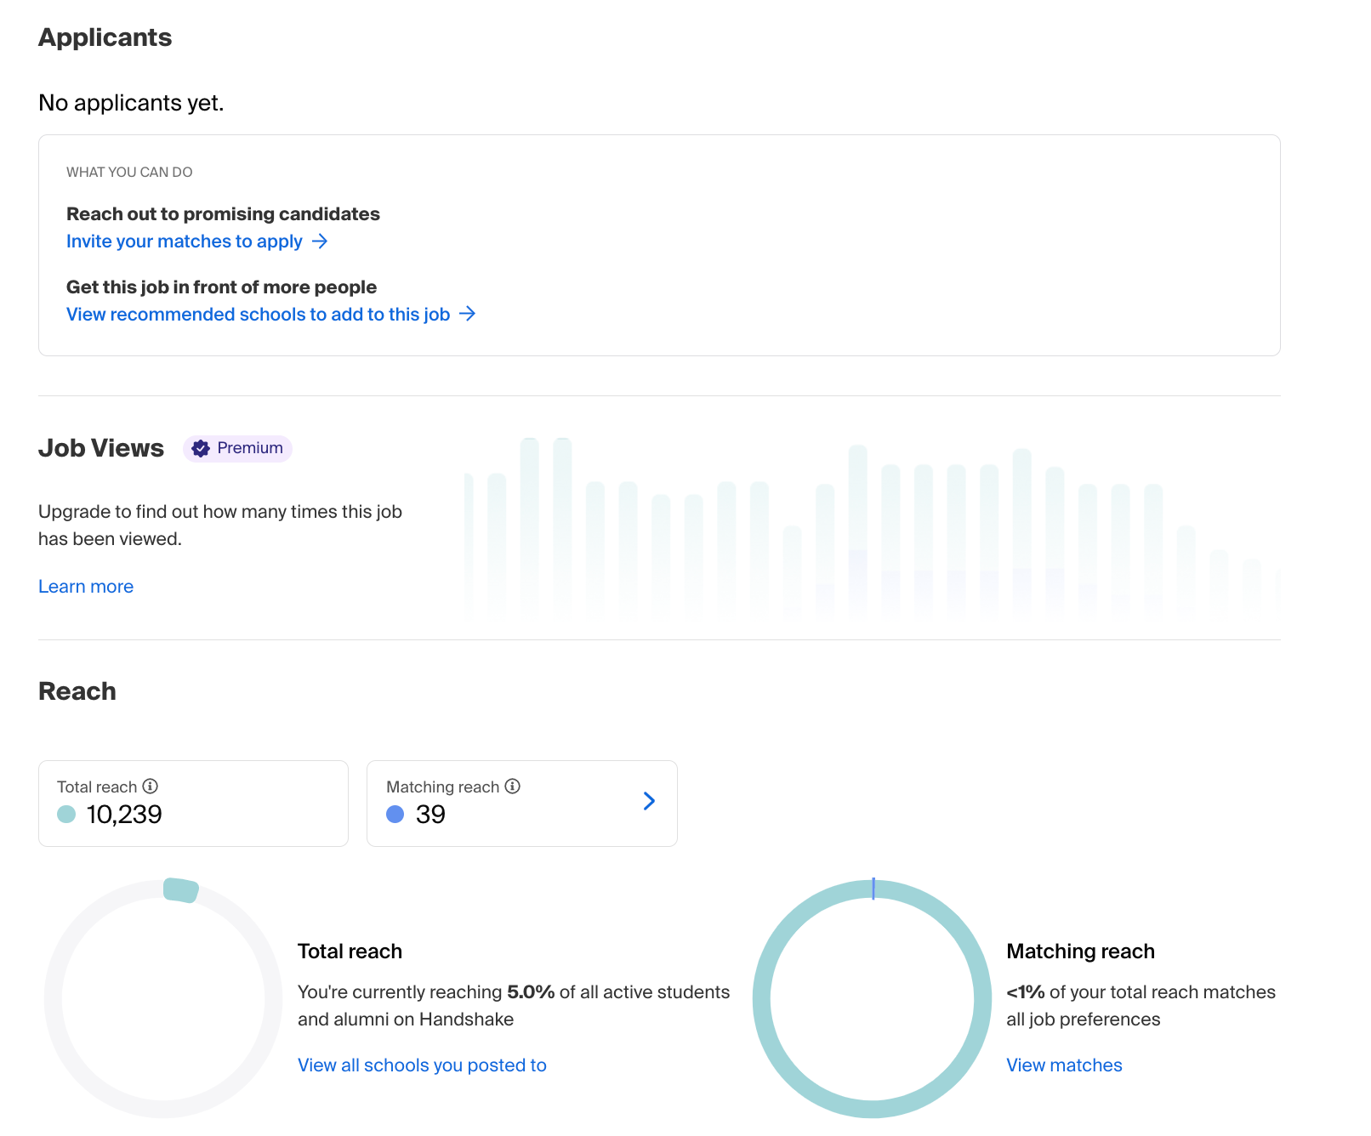Viewport: 1371px width, 1136px height.
Task: Click View matches under Matching reach
Action: (x=1064, y=1065)
